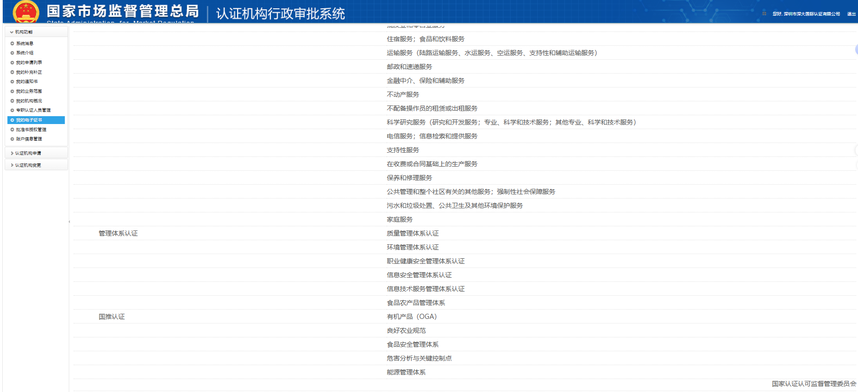
Task: Log out via the 退出 link
Action: (851, 14)
